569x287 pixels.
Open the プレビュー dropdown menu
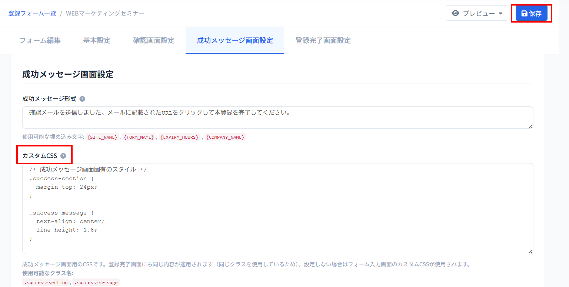coord(477,13)
